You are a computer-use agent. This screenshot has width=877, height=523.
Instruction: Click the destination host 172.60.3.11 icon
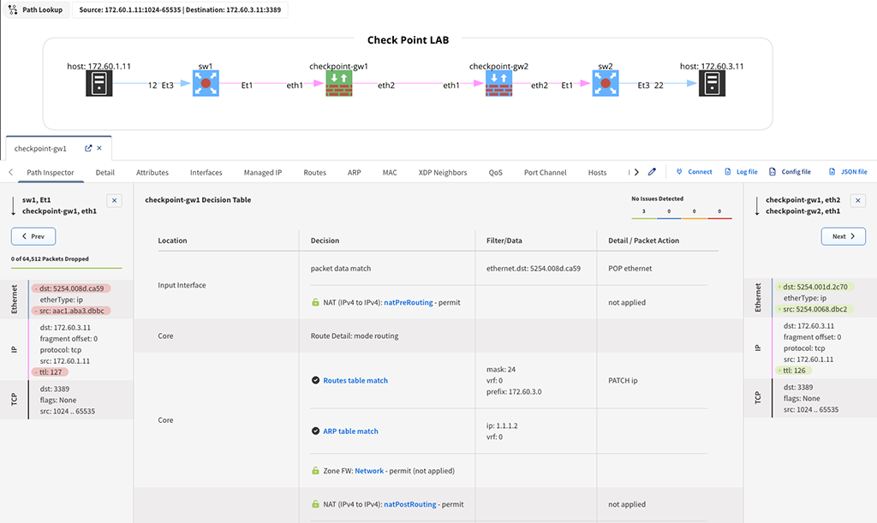click(x=712, y=83)
